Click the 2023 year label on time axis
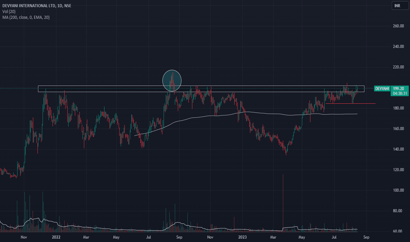The width and height of the screenshot is (410, 242). click(x=242, y=237)
